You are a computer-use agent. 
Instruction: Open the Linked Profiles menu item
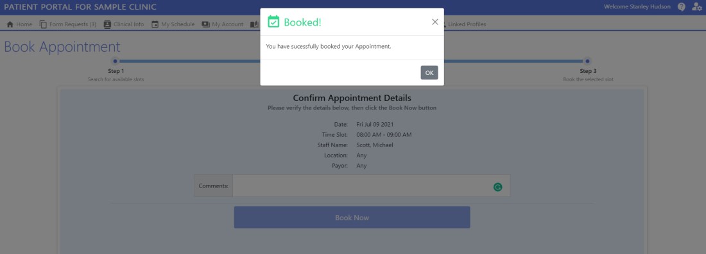coord(467,24)
